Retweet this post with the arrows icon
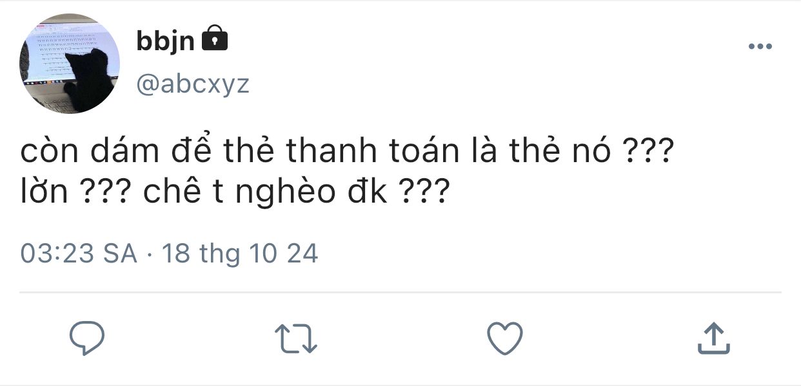The image size is (801, 386). (x=295, y=338)
